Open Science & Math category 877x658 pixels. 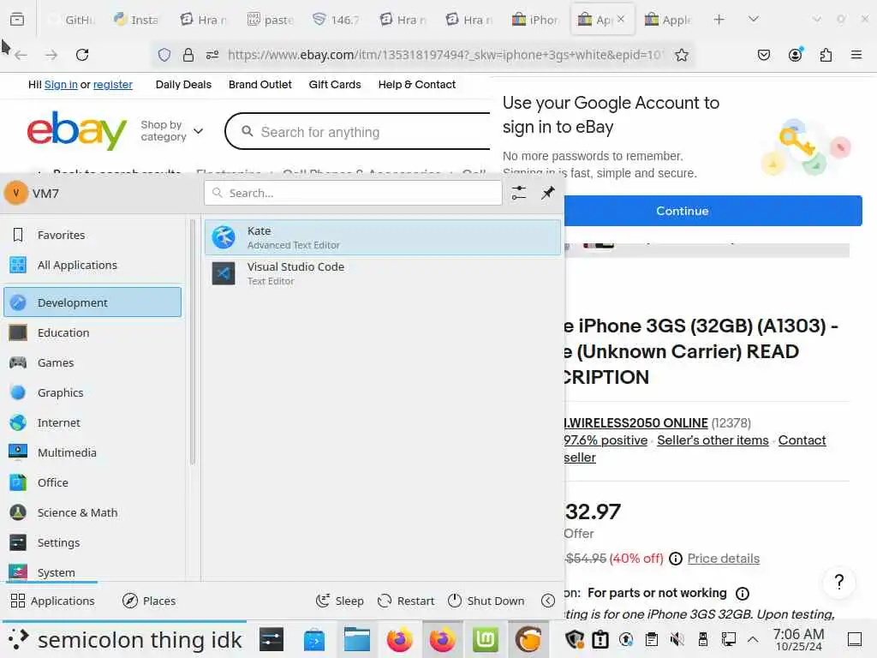[92, 512]
